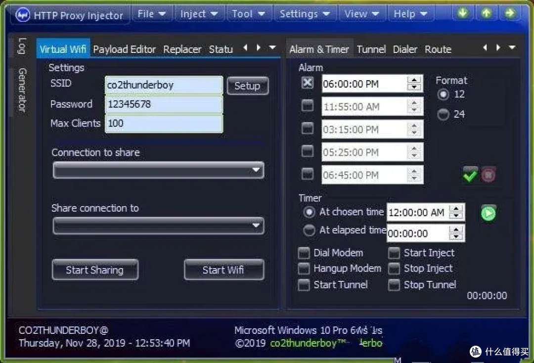The width and height of the screenshot is (534, 363).
Task: Click the SSID input field
Action: [x=164, y=85]
